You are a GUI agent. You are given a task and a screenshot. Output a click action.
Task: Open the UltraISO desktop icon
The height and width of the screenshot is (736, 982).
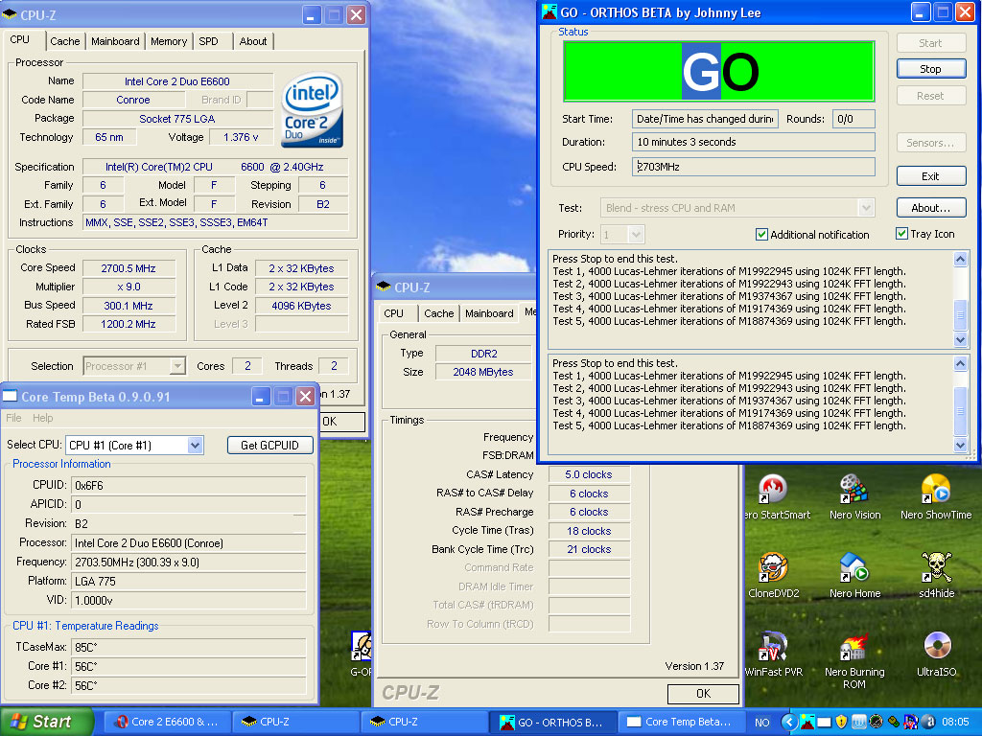936,647
